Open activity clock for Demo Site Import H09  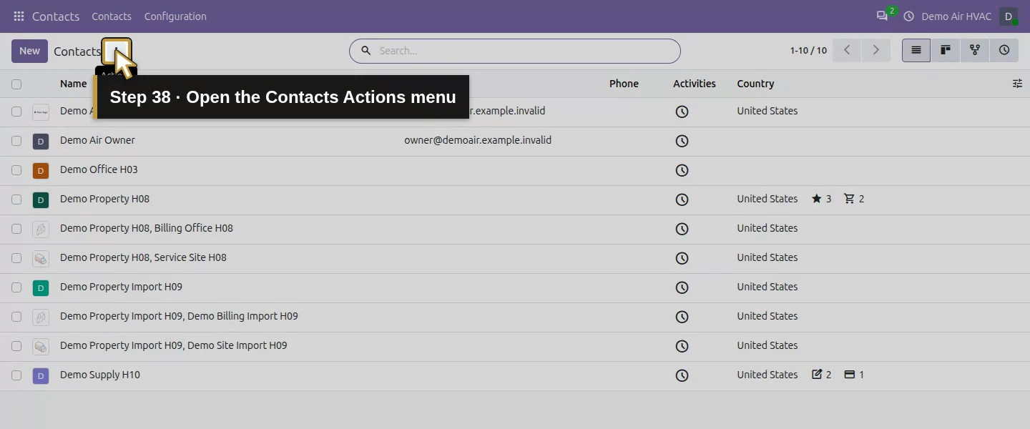[x=682, y=346]
